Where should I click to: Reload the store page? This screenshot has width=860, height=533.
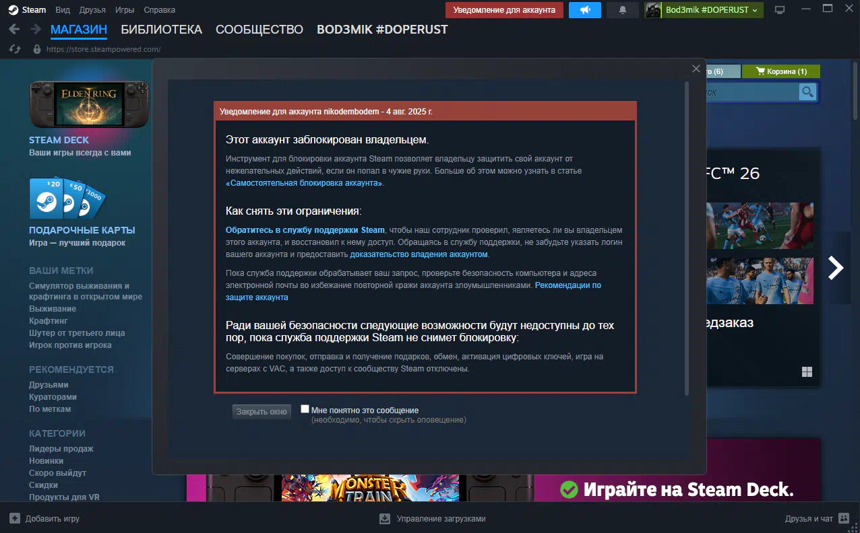[x=16, y=49]
